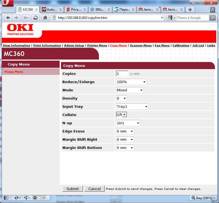Open the Opera Unite icon in status bar
The height and width of the screenshot is (203, 219).
(x=27, y=198)
